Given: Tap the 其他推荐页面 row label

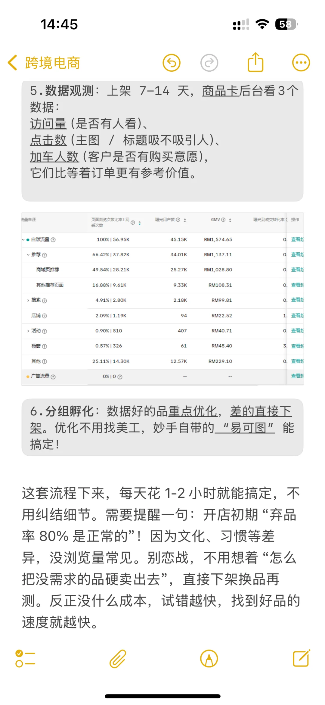Looking at the screenshot, I should pos(50,285).
